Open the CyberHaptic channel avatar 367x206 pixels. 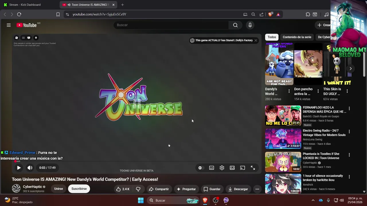(16, 189)
